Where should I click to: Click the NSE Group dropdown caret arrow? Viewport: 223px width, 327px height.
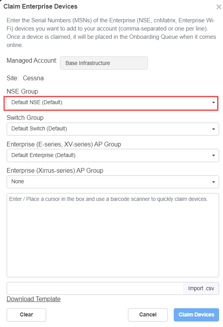click(213, 103)
